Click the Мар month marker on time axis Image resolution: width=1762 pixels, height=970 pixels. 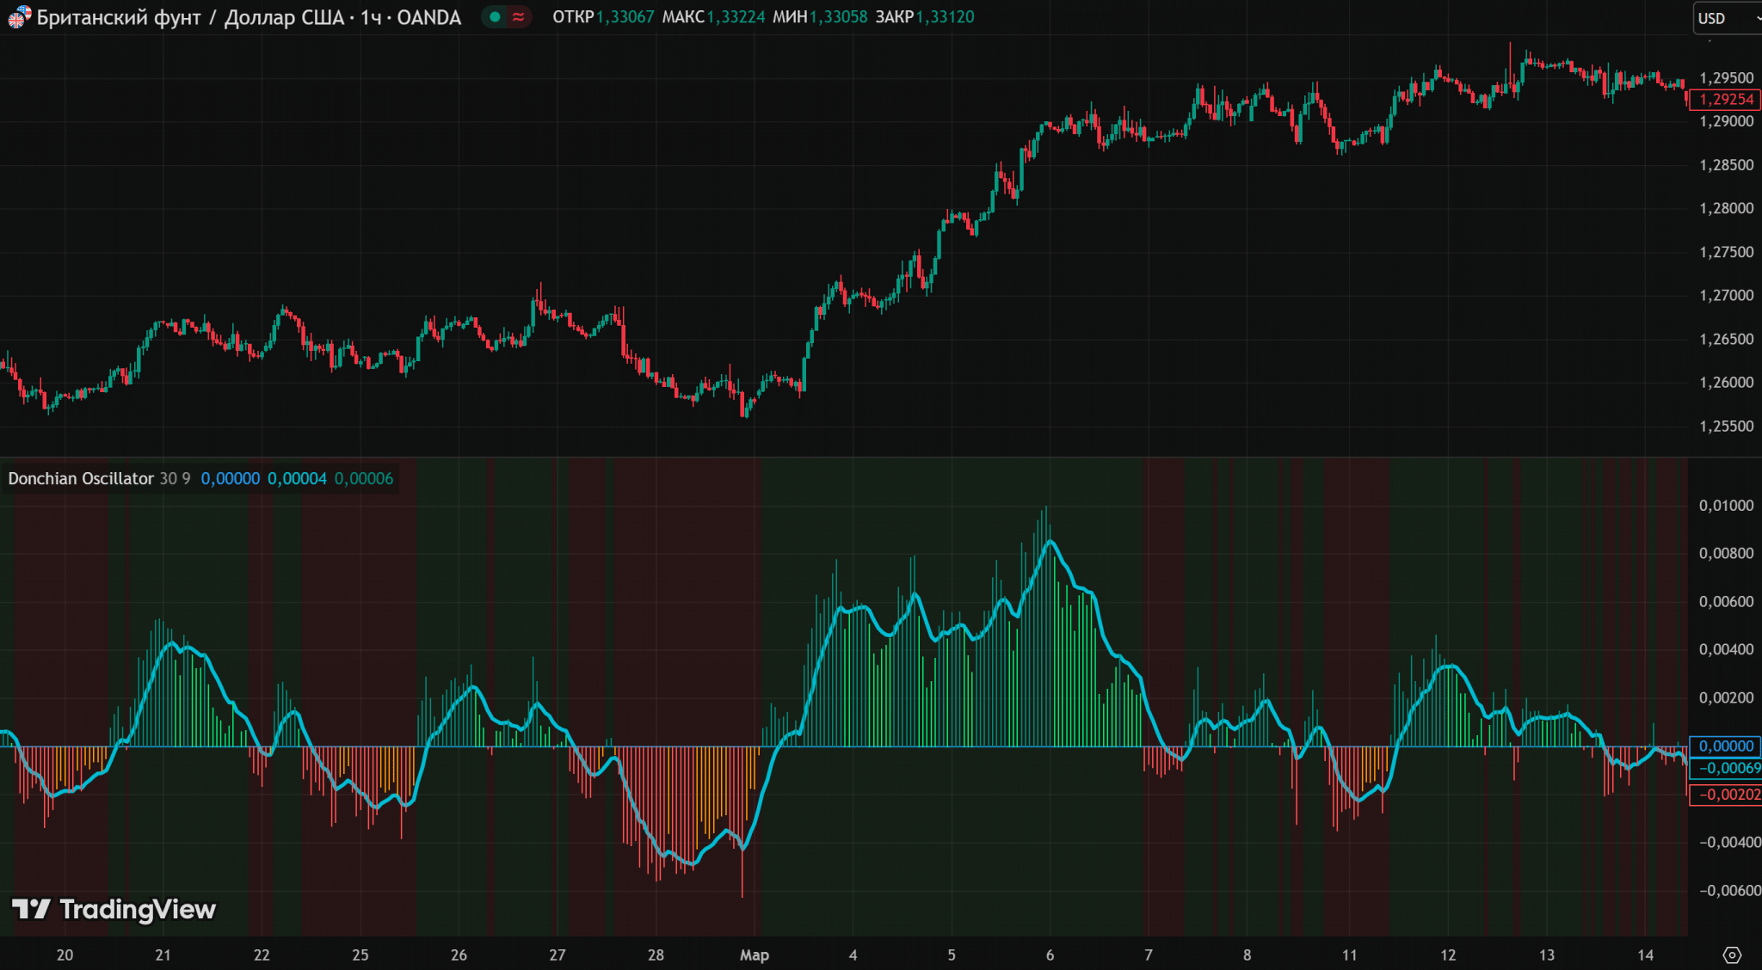coord(754,955)
